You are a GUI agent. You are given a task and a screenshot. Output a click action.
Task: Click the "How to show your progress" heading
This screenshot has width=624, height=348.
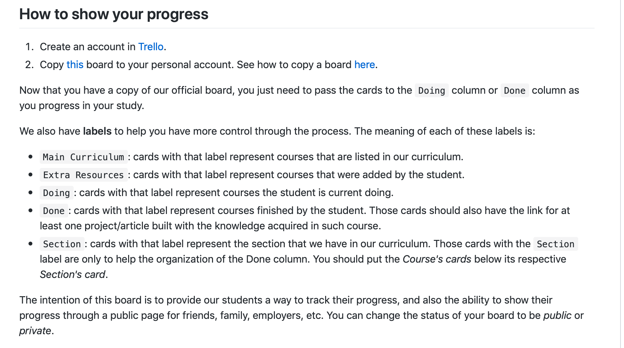pyautogui.click(x=114, y=14)
